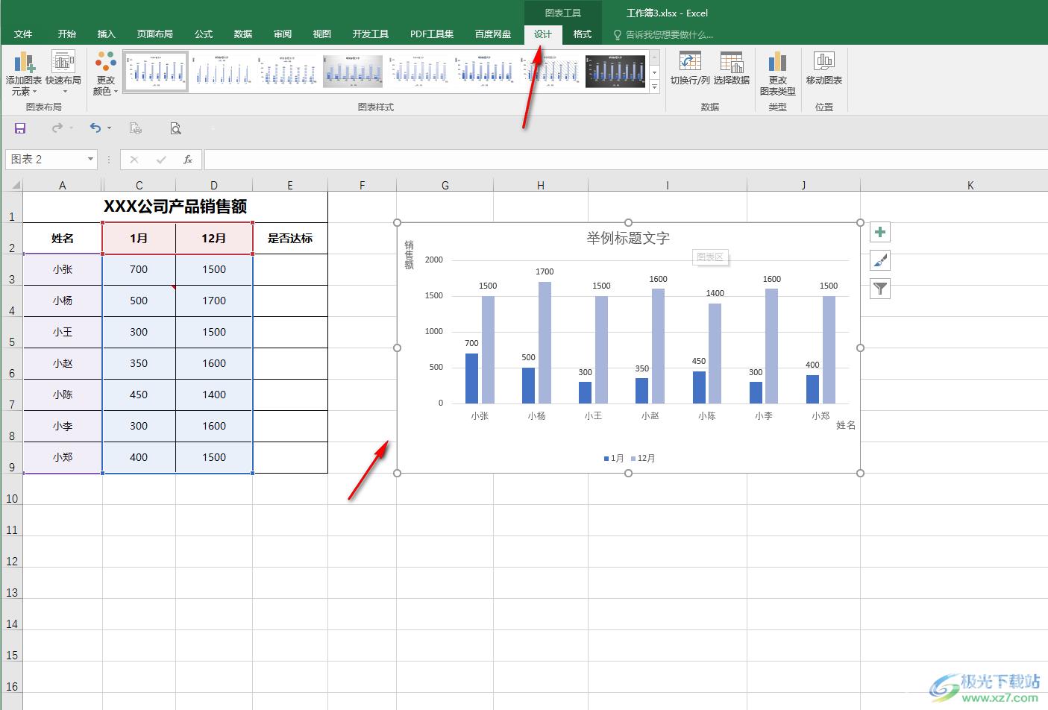Open the Add Chart Element menu
The width and height of the screenshot is (1048, 710).
click(24, 74)
